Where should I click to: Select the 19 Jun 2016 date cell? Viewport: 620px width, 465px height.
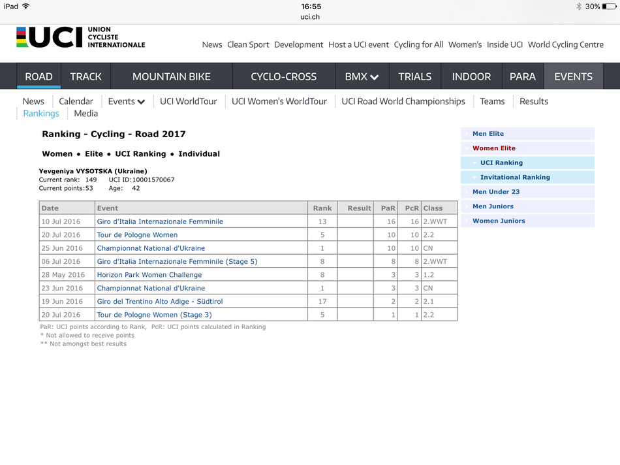67,302
